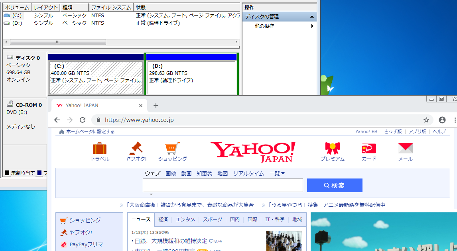Open the search suggestion arrow below search box
Viewport: 457px width, 251px height.
point(151,194)
